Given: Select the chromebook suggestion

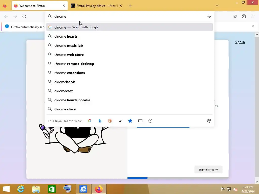Looking at the screenshot, I should pos(129,82).
